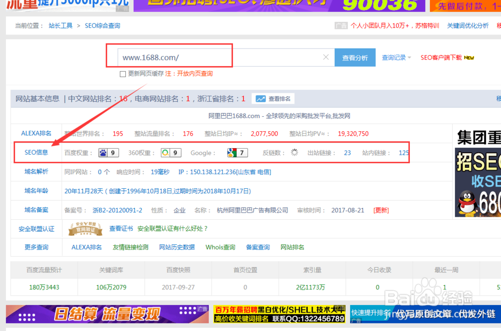Click keyword library value 106万2079
Image resolution: width=501 pixels, height=331 pixels.
(x=111, y=287)
